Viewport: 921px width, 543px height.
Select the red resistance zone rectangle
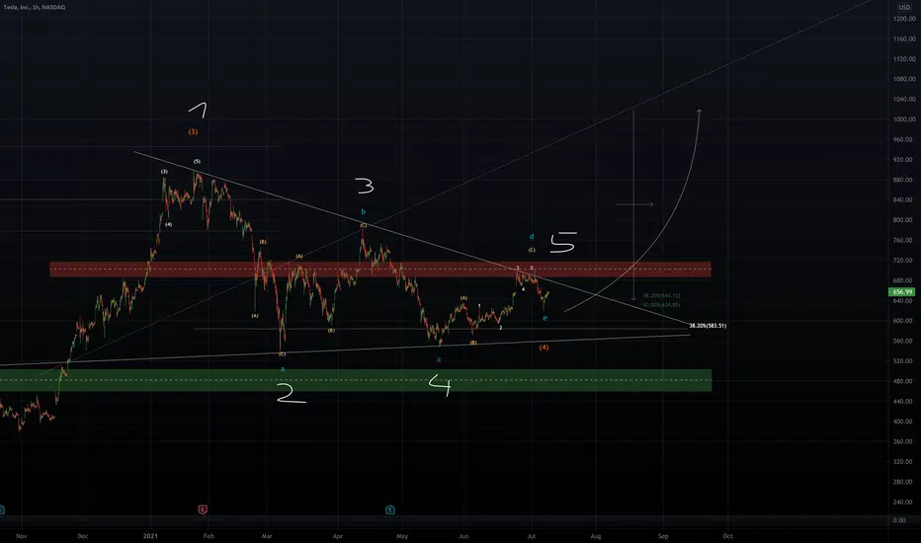pos(380,270)
